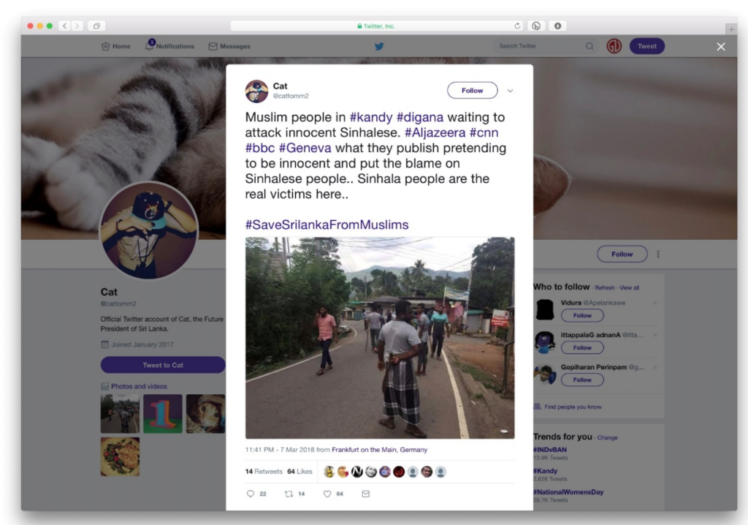
Task: Click the reply bubble icon
Action: click(x=251, y=494)
